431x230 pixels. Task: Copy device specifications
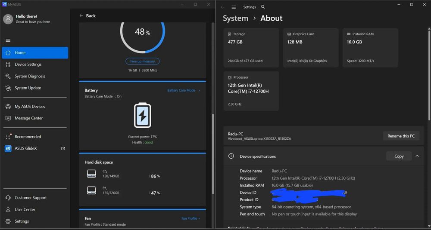(399, 156)
